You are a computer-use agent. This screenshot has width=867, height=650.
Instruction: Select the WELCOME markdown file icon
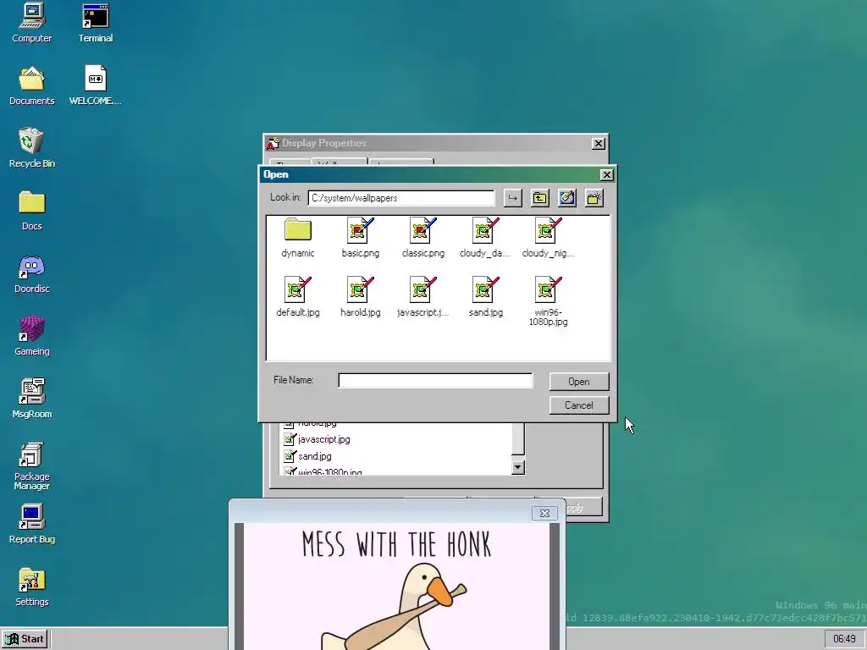point(95,85)
